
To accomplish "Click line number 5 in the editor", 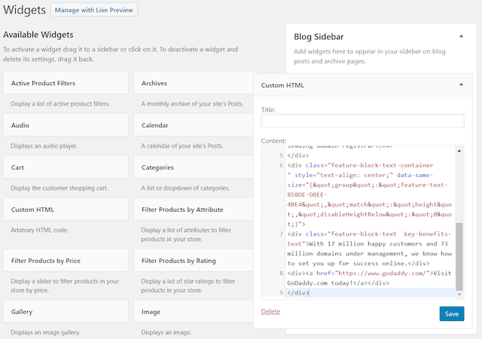I will pos(281,155).
